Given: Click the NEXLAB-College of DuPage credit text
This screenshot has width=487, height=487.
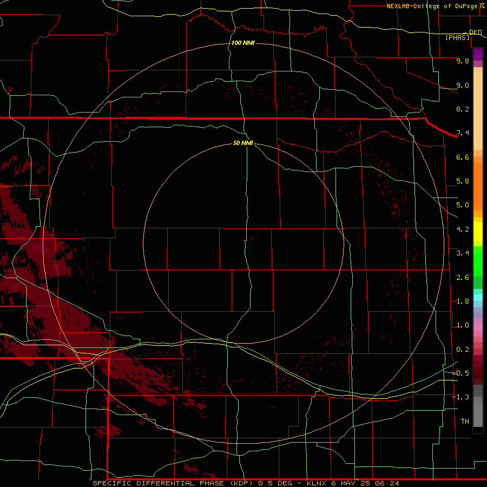Looking at the screenshot, I should click(432, 6).
